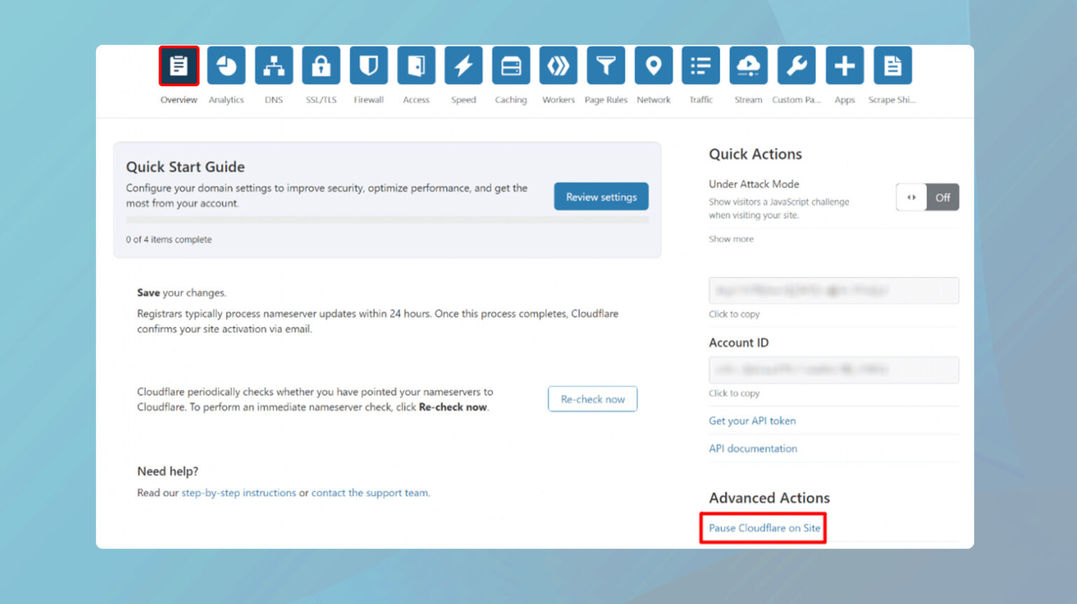The image size is (1077, 604).
Task: Open the Analytics section
Action: coord(226,65)
